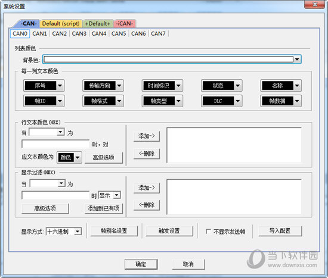Open the 状态 color dropdown arrow

point(238,86)
